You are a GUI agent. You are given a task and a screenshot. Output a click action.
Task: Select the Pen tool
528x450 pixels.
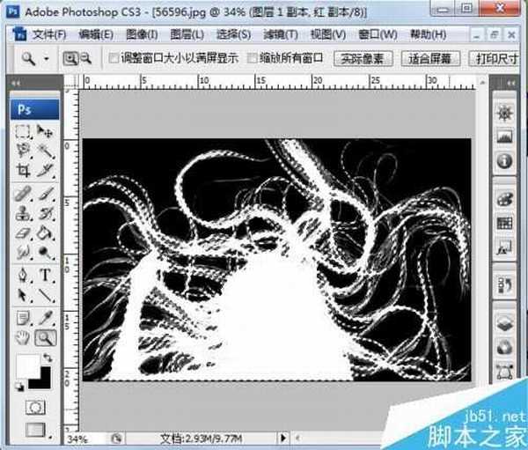pyautogui.click(x=23, y=275)
